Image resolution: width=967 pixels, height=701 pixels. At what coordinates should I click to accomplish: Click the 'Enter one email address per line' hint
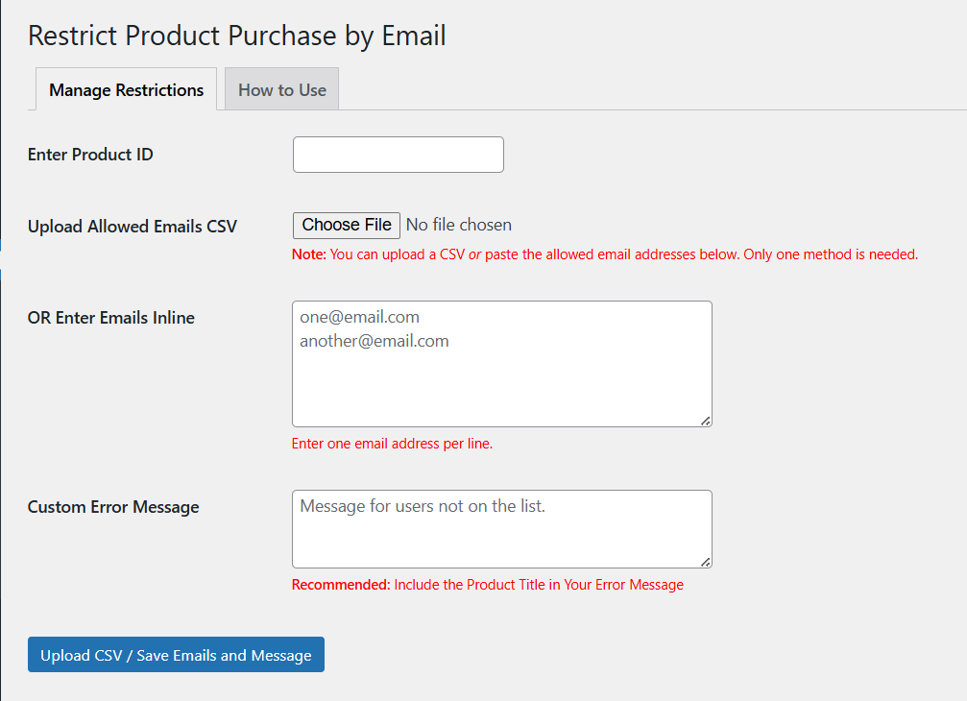(392, 444)
